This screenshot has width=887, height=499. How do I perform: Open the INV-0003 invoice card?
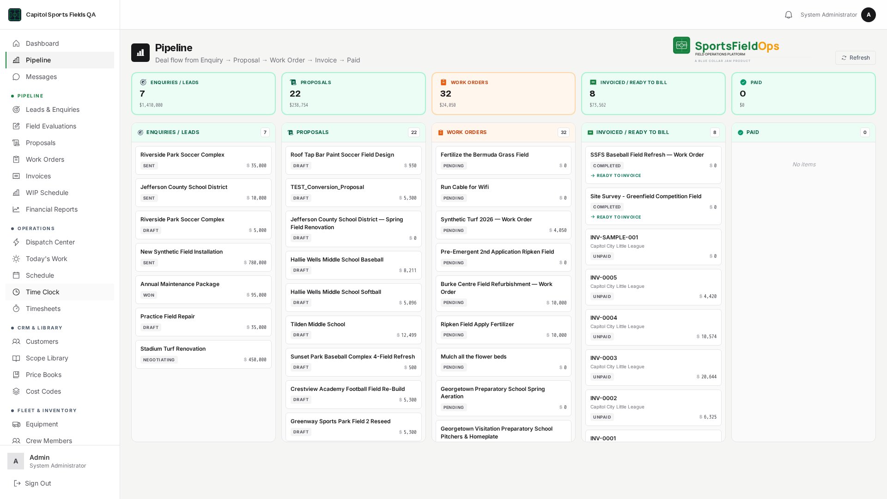click(x=653, y=367)
